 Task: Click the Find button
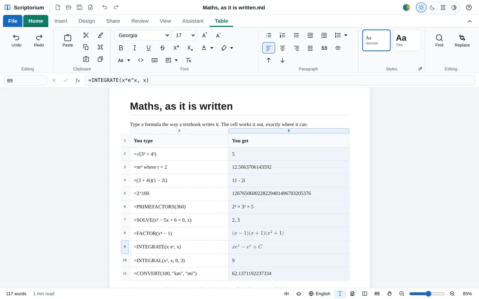click(x=439, y=40)
